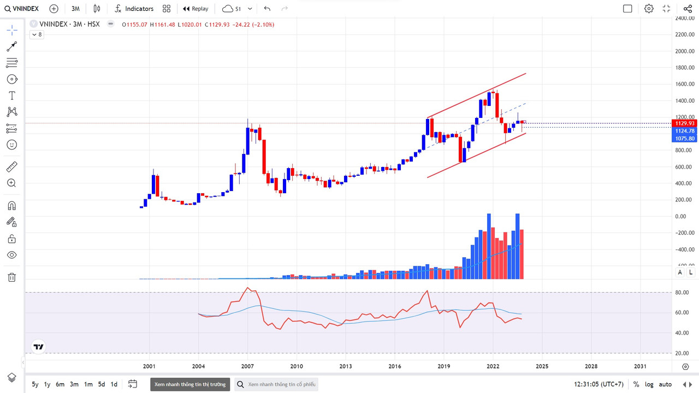The width and height of the screenshot is (699, 393).
Task: Open the emoji/icons tool
Action: click(12, 145)
